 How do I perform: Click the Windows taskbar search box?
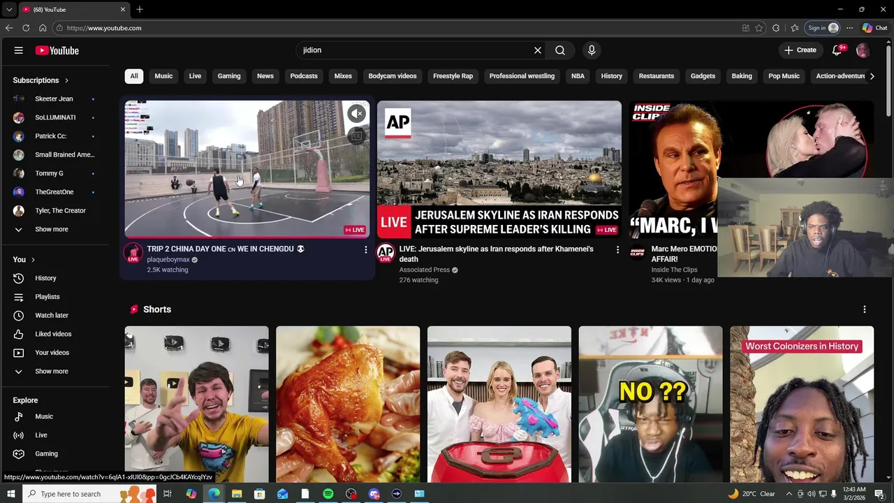point(89,494)
